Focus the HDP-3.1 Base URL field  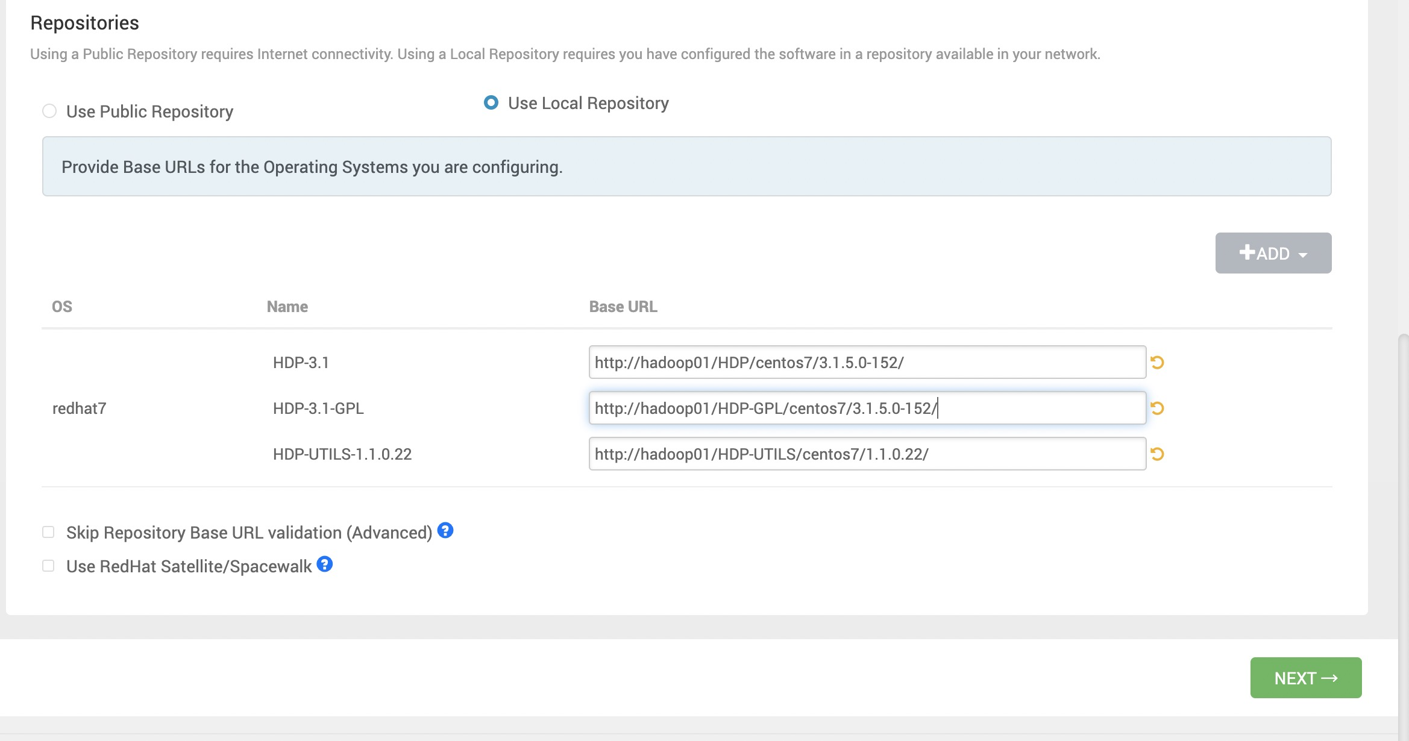pos(867,363)
